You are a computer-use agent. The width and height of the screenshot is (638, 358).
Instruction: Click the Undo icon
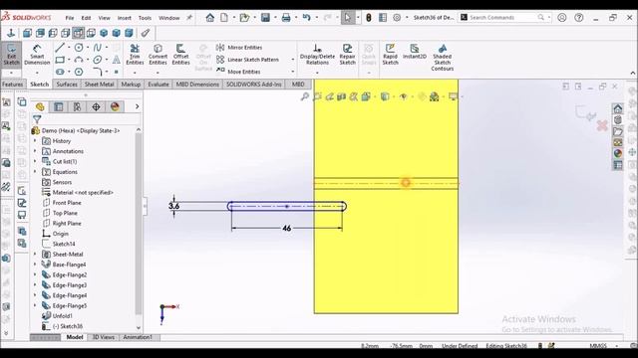pos(307,18)
